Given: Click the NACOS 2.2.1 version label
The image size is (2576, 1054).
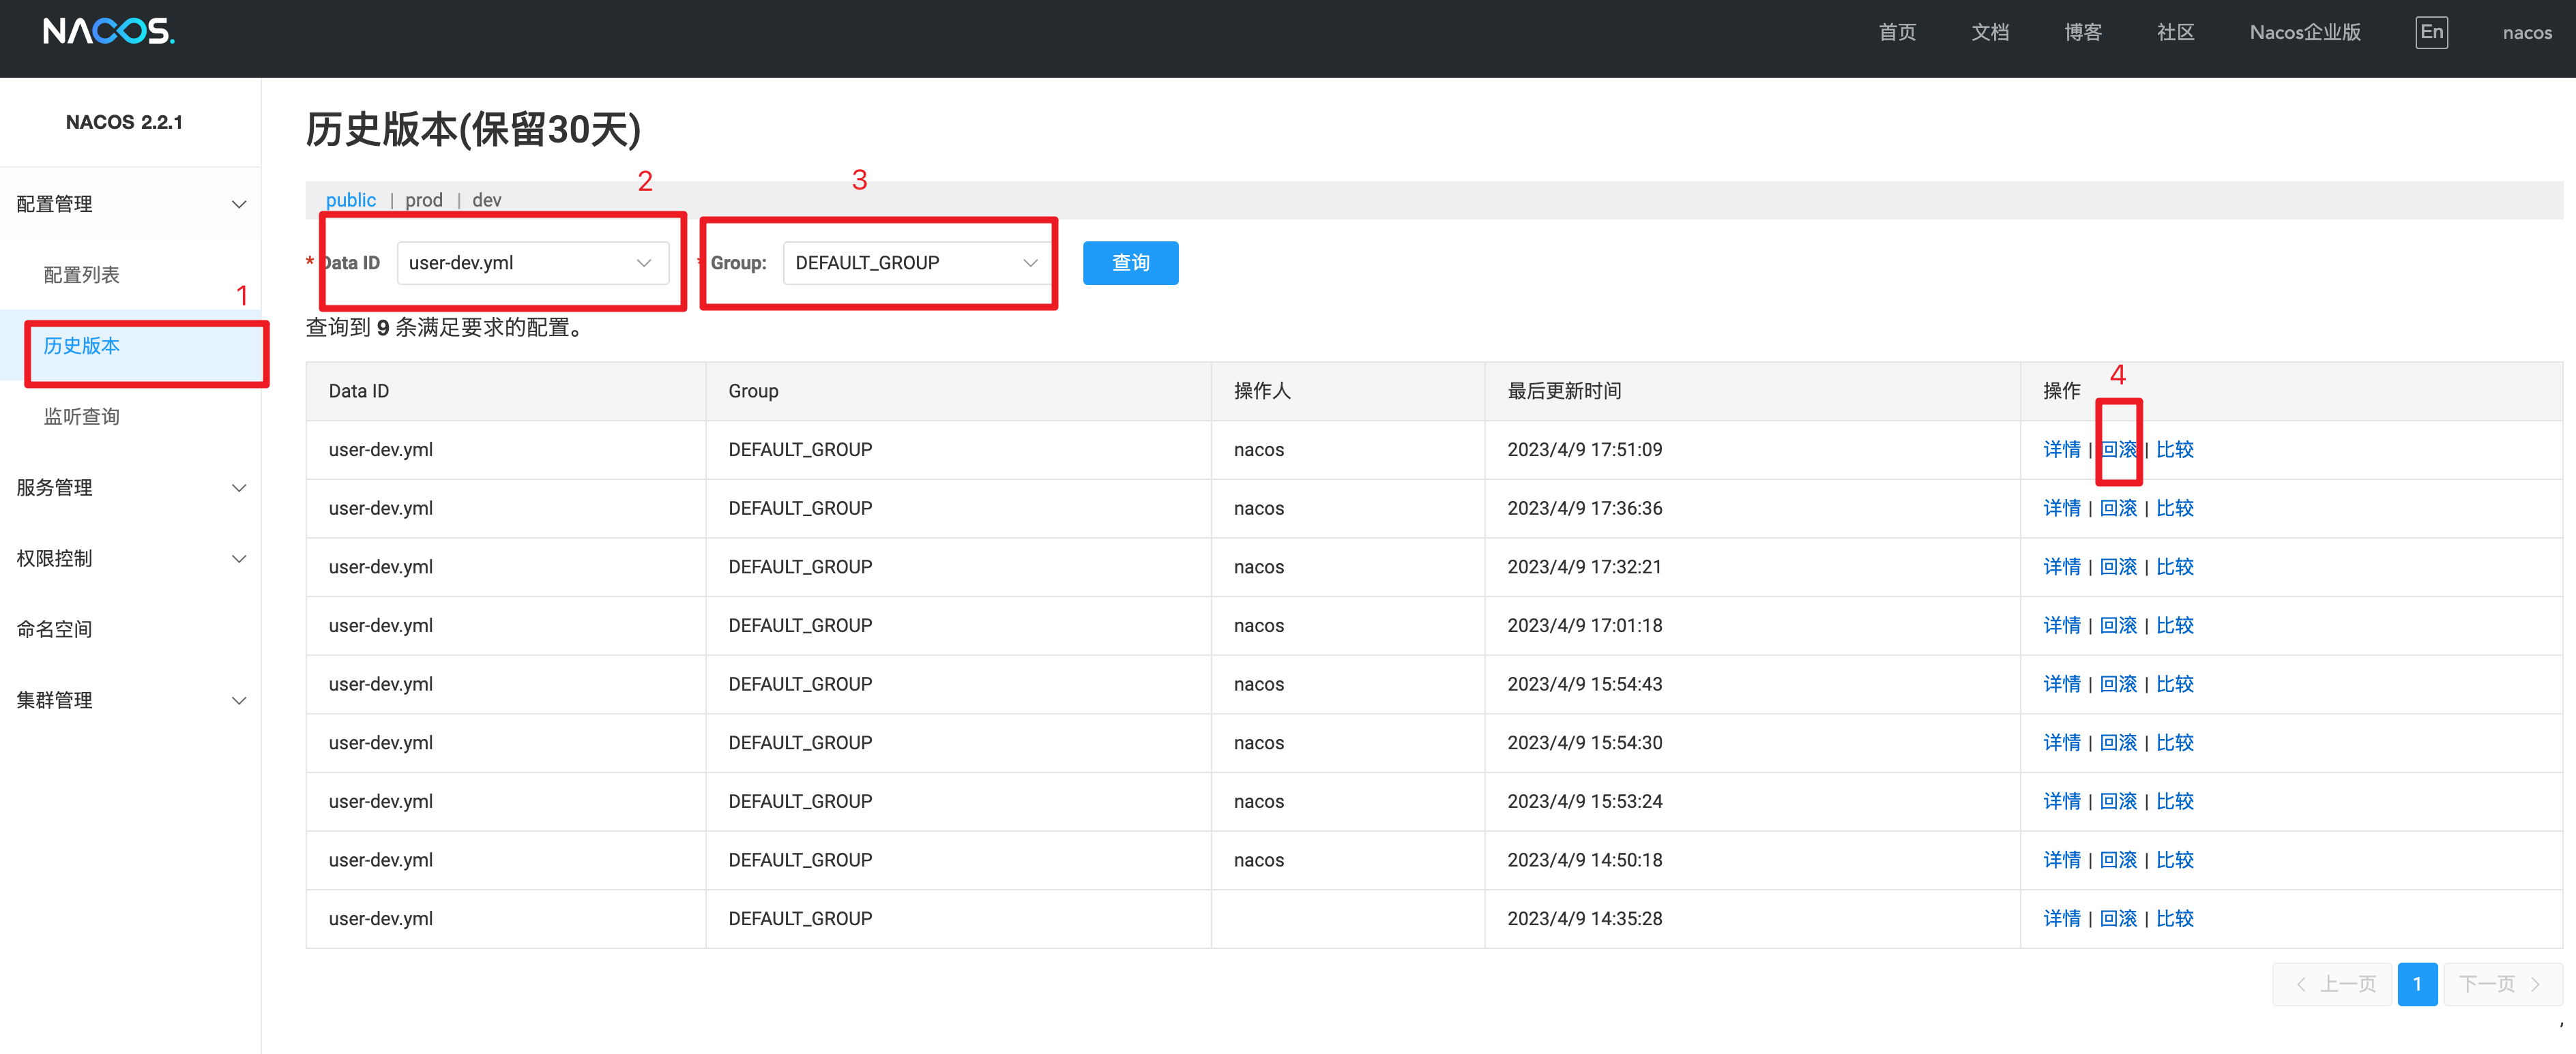Looking at the screenshot, I should click(124, 122).
